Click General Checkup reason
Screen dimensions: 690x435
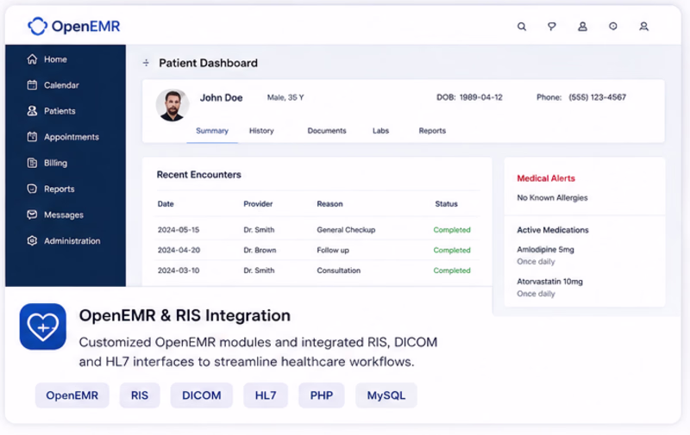(346, 230)
